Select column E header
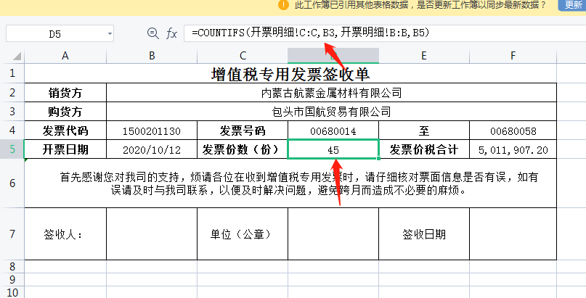The image size is (586, 298). [x=424, y=56]
